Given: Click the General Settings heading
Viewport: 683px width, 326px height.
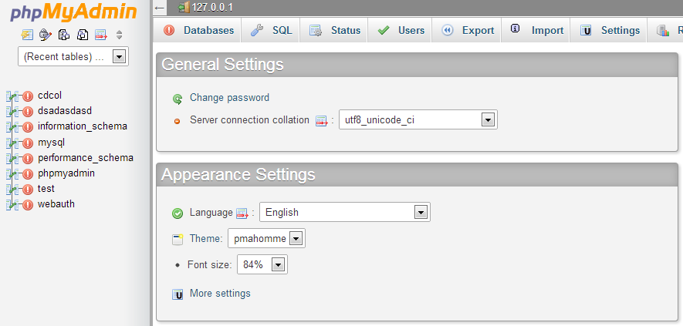Looking at the screenshot, I should click(222, 65).
